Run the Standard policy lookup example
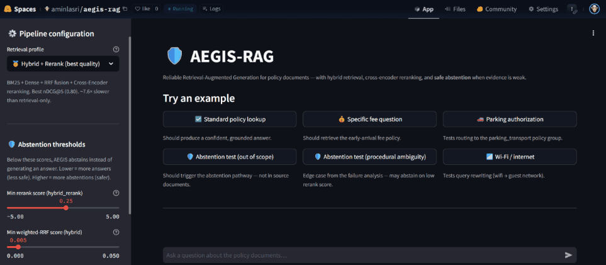The height and width of the screenshot is (265, 606). [230, 119]
